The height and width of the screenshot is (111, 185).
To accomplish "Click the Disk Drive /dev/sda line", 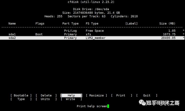I will (x=91, y=9).
